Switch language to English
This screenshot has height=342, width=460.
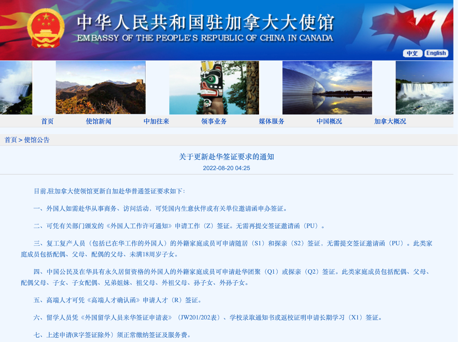click(x=436, y=53)
